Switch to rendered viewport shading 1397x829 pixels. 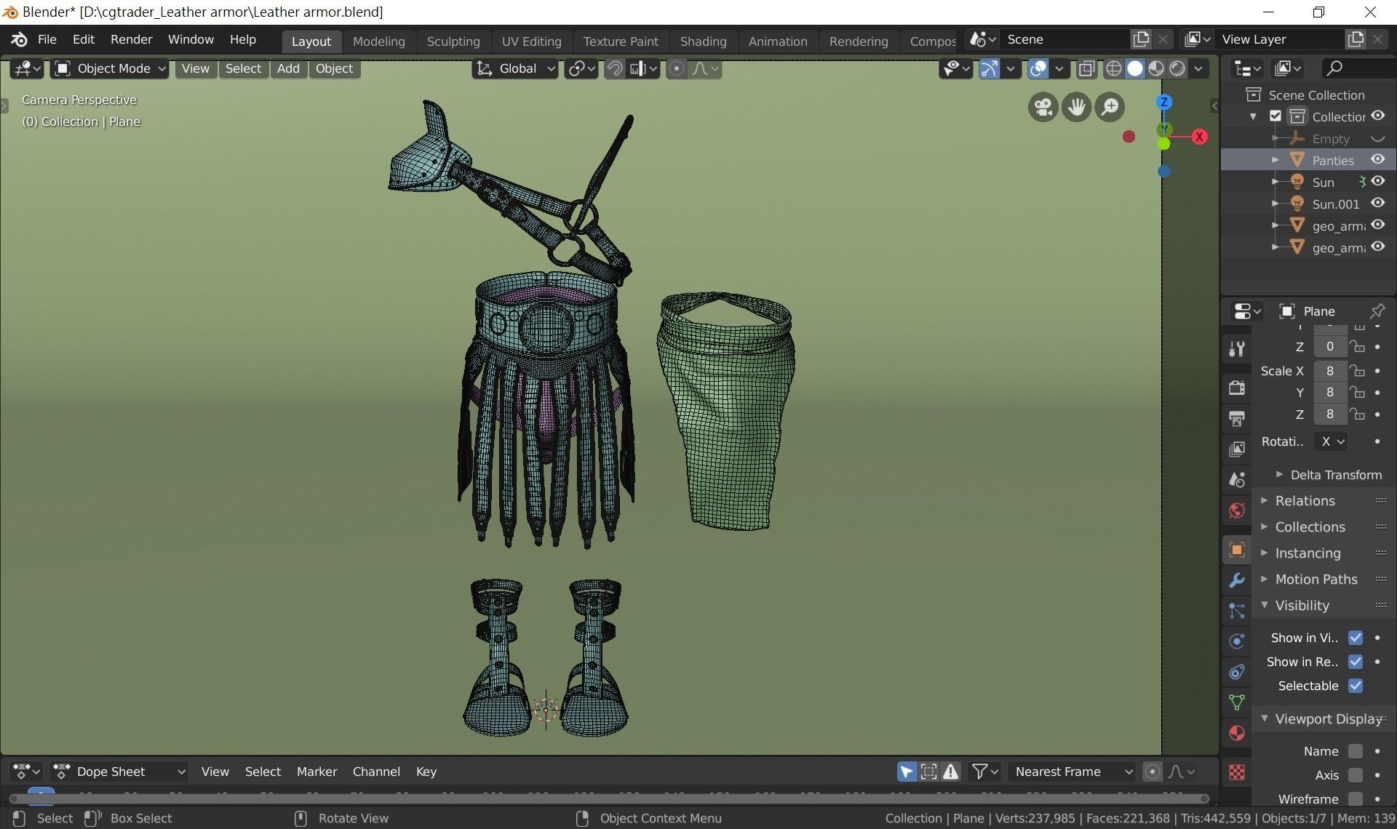[x=1177, y=68]
